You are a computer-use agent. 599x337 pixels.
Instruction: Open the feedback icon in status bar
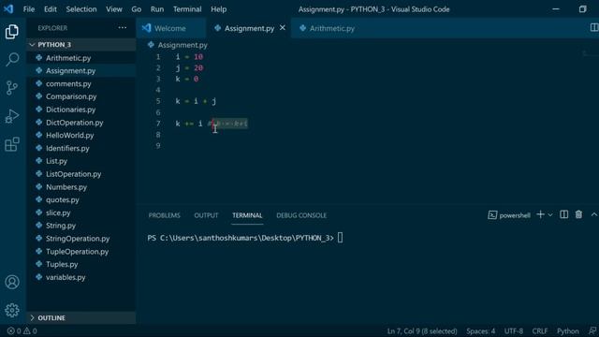pos(592,330)
